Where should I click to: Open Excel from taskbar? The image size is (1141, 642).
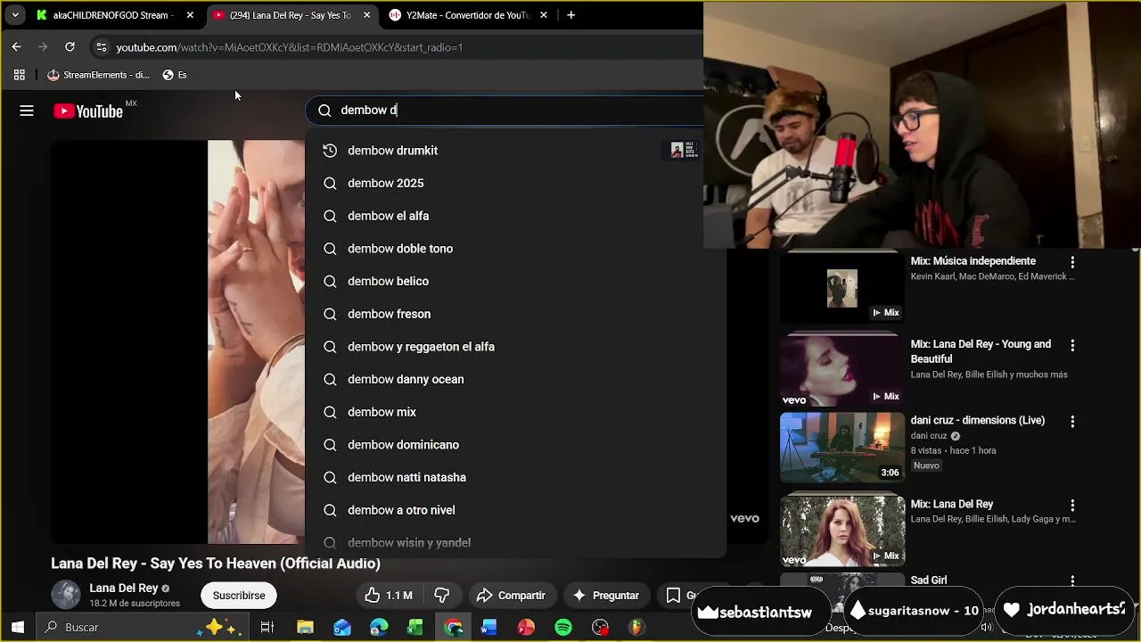[415, 628]
